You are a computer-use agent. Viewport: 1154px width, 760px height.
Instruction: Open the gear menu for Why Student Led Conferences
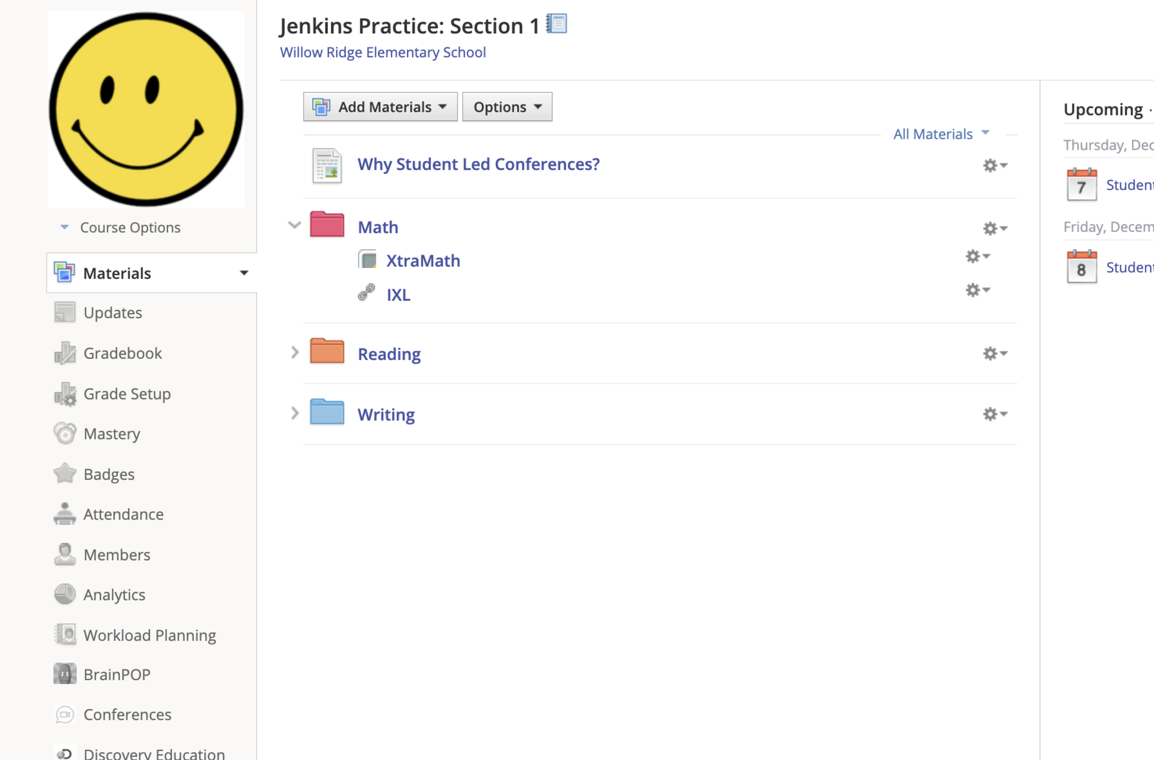pyautogui.click(x=995, y=165)
